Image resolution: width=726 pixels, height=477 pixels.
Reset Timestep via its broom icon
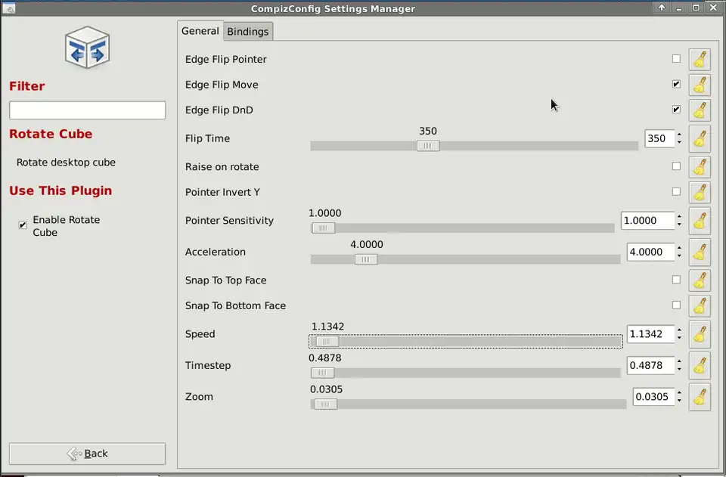pyautogui.click(x=700, y=365)
